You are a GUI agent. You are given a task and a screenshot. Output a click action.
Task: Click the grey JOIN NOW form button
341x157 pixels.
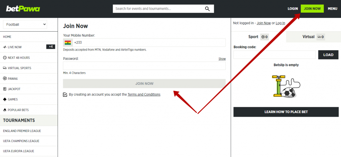pos(145,83)
